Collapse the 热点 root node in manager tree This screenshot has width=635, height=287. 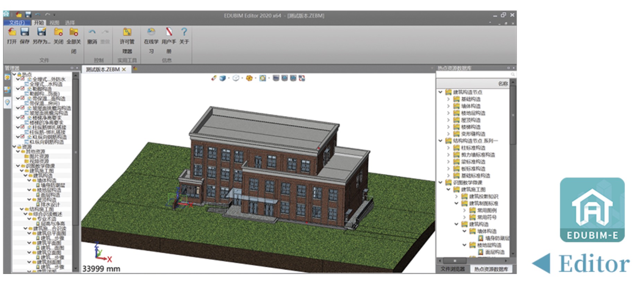click(x=14, y=74)
